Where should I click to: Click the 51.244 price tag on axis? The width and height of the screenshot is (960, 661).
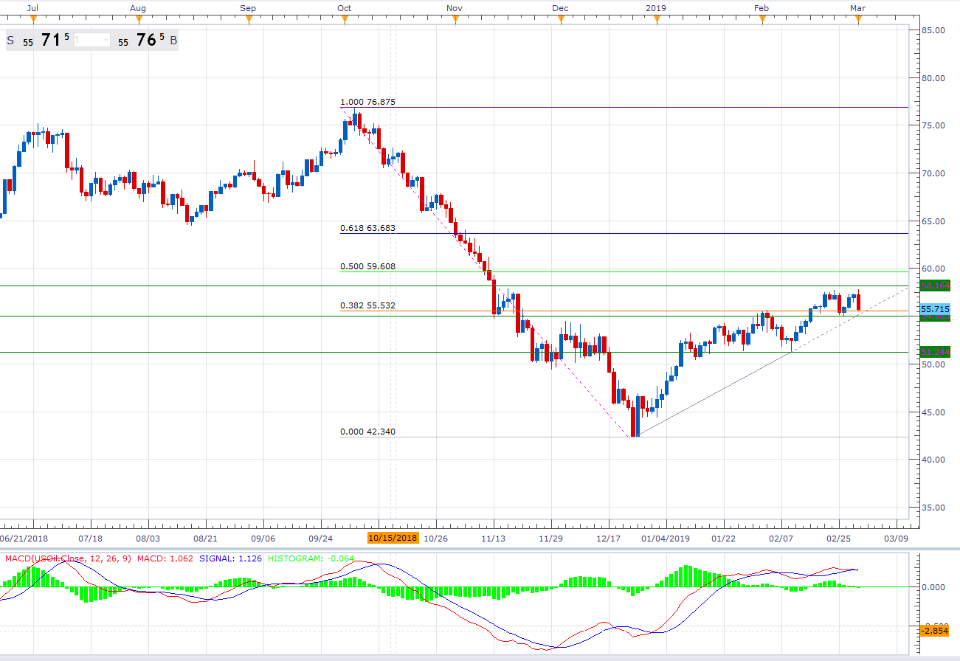[x=934, y=352]
